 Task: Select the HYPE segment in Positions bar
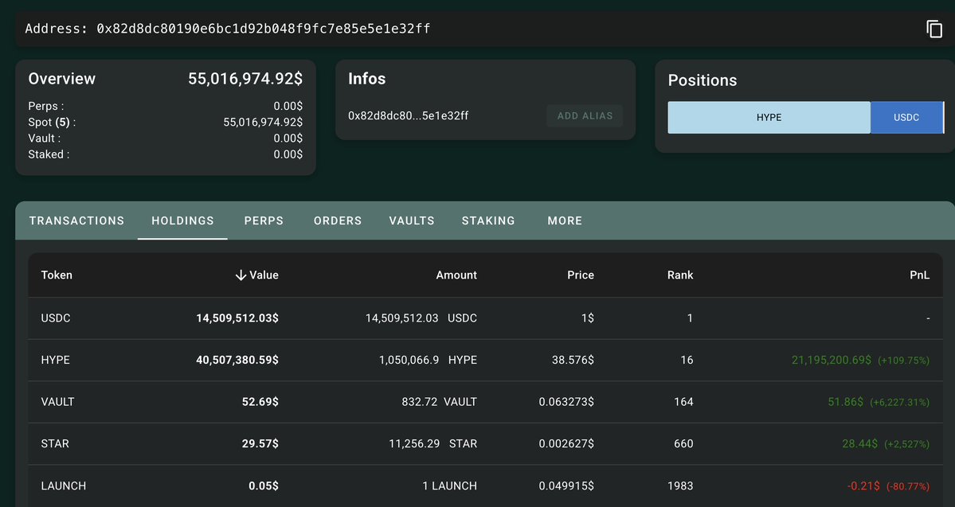pyautogui.click(x=769, y=118)
